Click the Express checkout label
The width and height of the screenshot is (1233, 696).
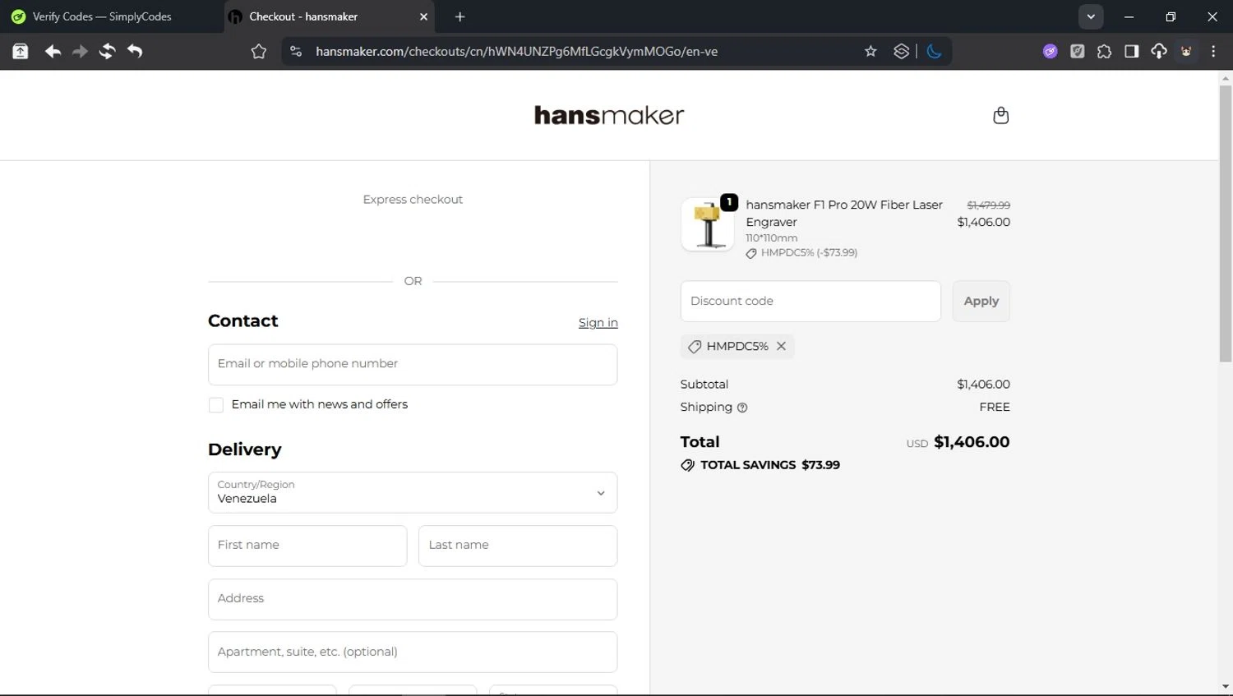[413, 200]
